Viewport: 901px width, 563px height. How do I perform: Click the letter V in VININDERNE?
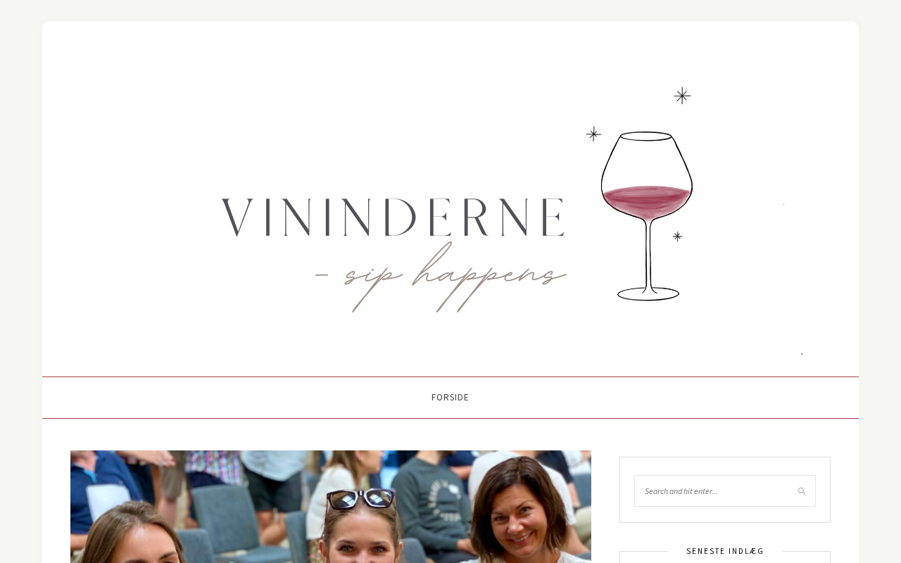[237, 218]
